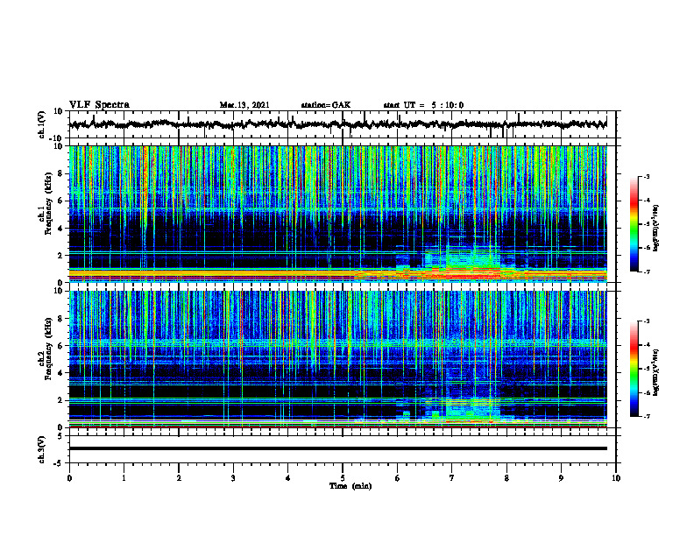This screenshot has height=536, width=694.
Task: Select the date text 'Mar.13, 2021'
Action: click(x=244, y=105)
